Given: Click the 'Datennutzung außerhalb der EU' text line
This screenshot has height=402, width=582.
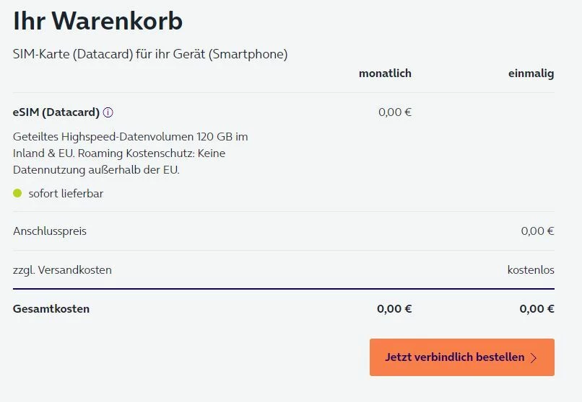Looking at the screenshot, I should [96, 170].
